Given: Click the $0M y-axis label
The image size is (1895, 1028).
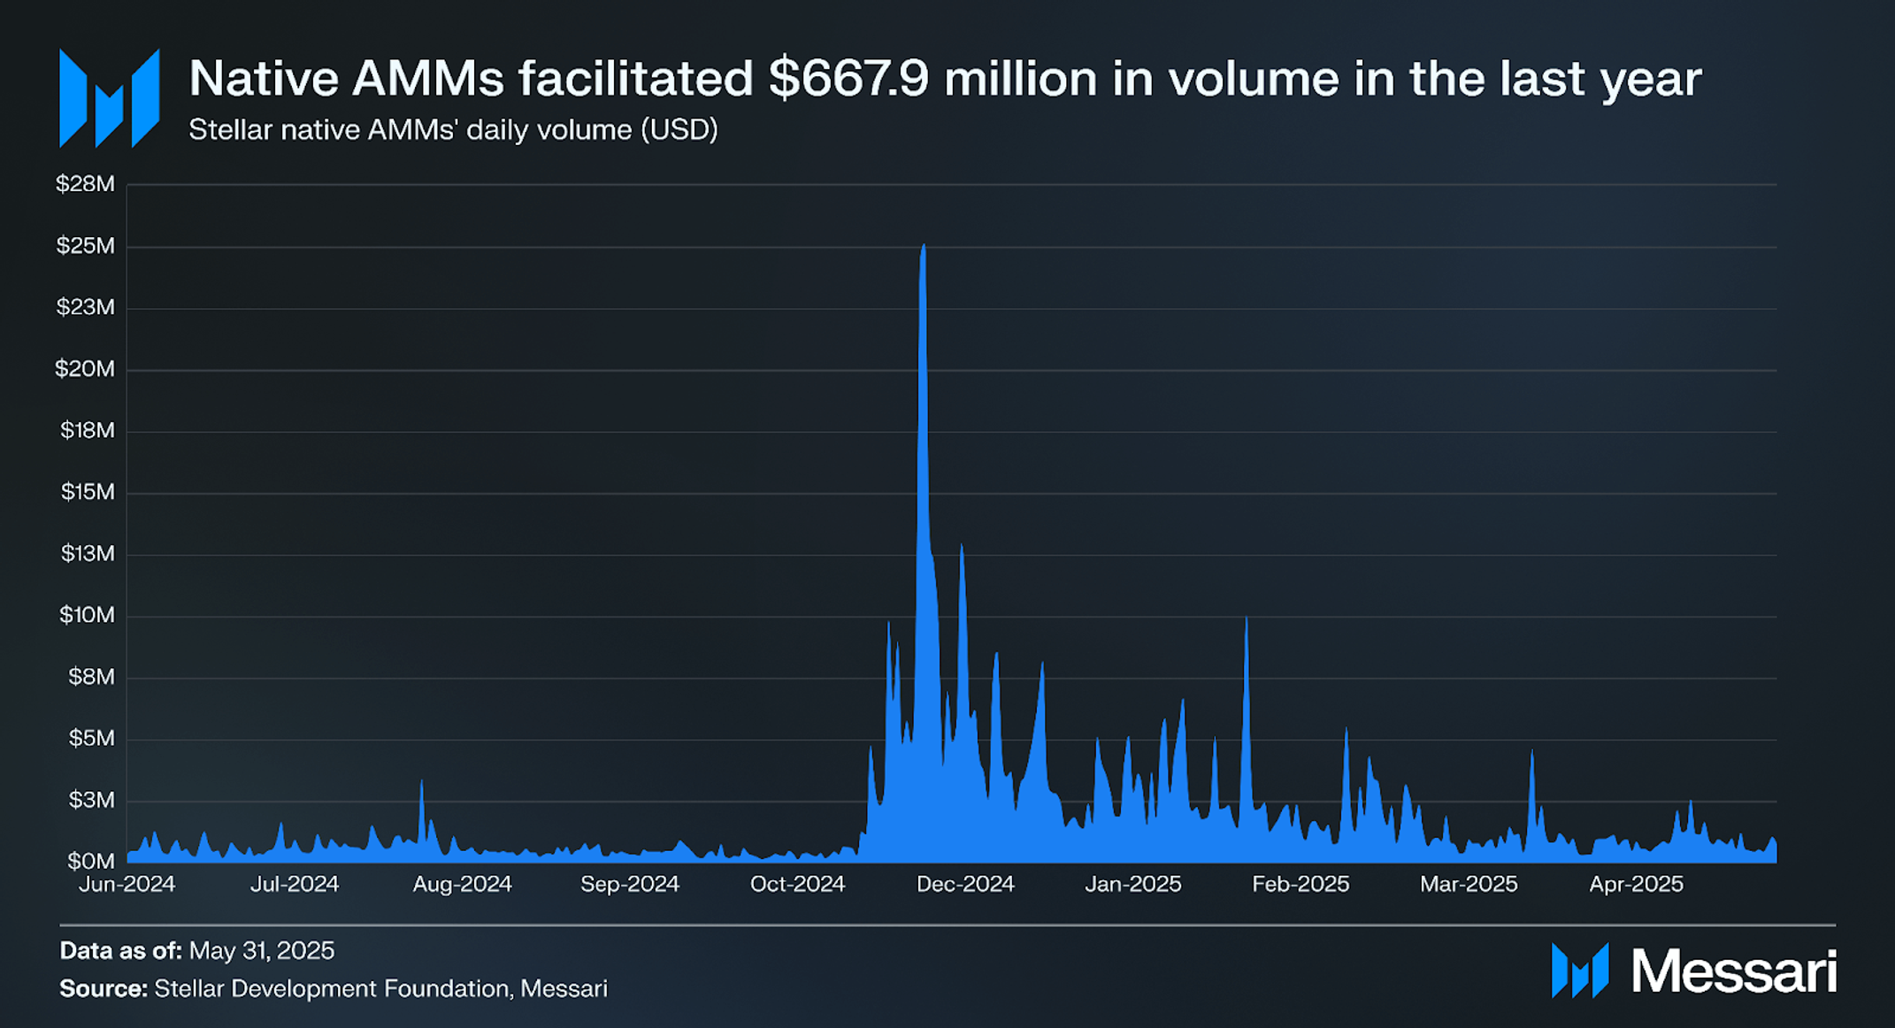Looking at the screenshot, I should click(91, 861).
